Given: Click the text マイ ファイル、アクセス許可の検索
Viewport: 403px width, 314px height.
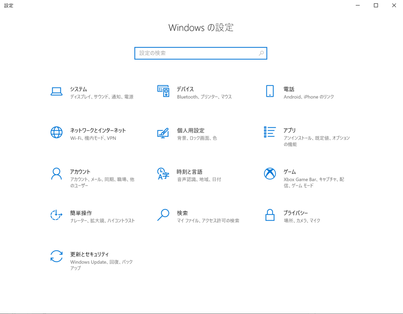Looking at the screenshot, I should pos(208,221).
